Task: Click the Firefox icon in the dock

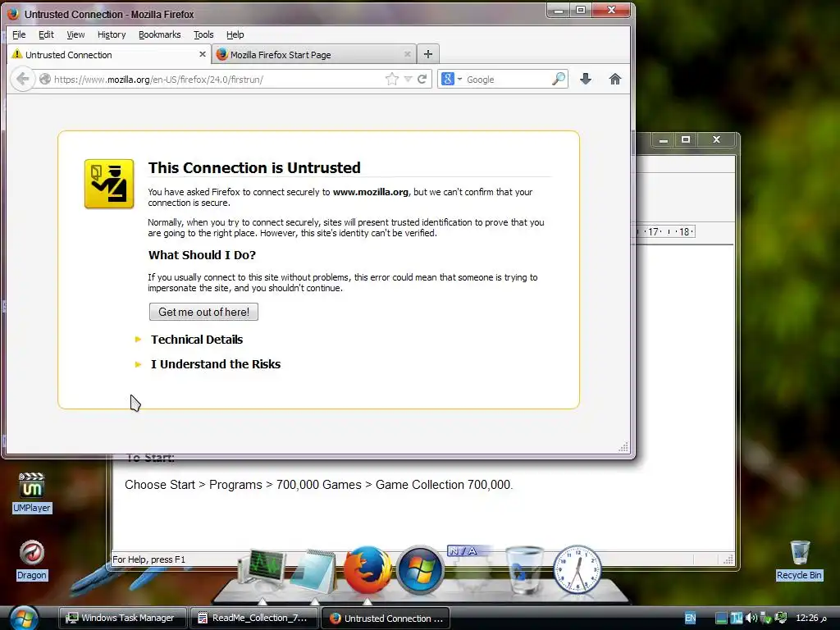Action: (367, 570)
